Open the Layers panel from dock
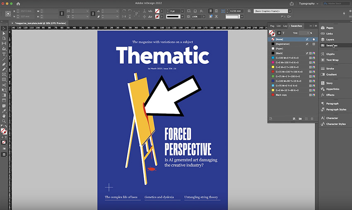This screenshot has width=352, height=210. pos(330,39)
